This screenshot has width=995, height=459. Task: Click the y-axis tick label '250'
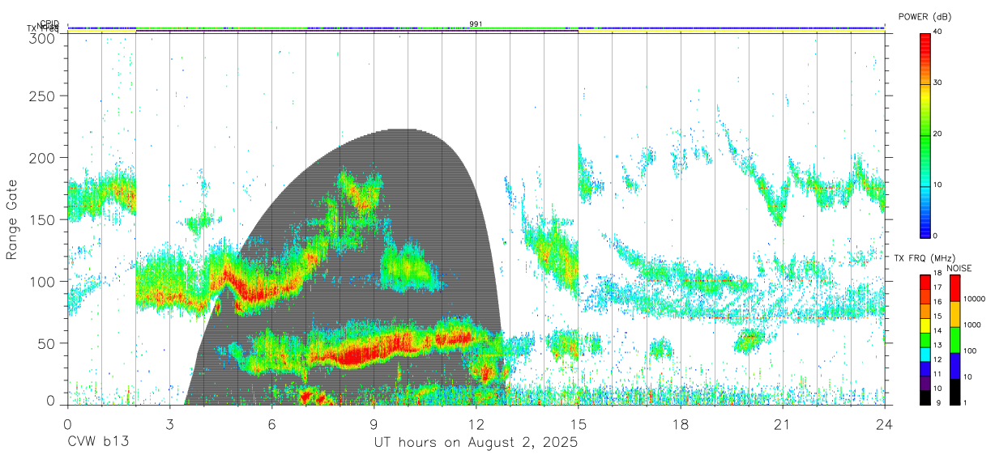pyautogui.click(x=43, y=96)
